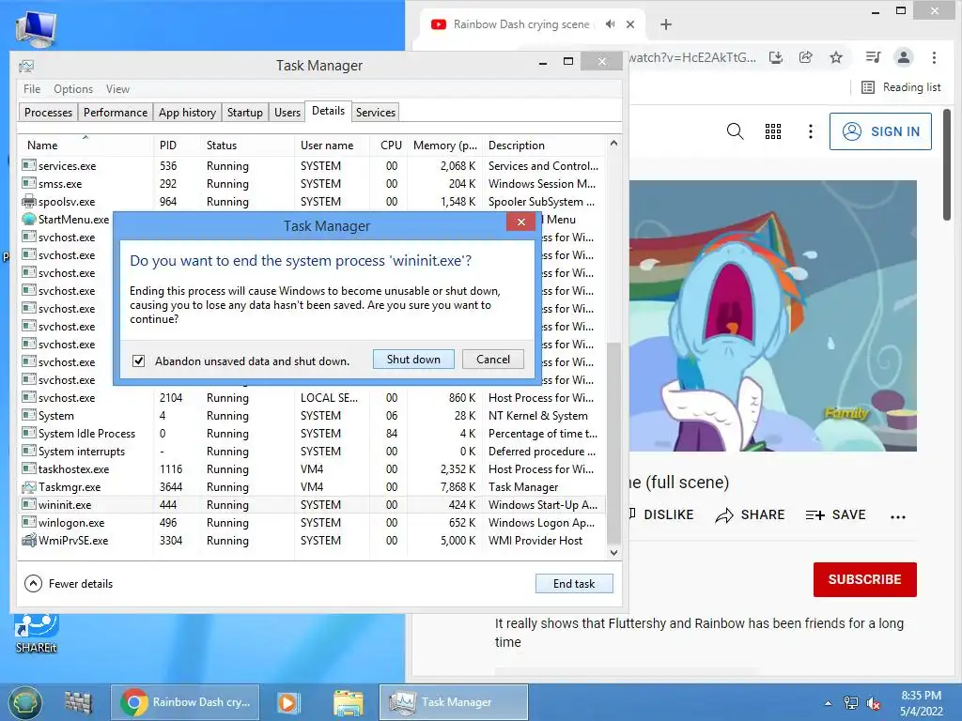Switch to the Processes tab

click(x=49, y=113)
